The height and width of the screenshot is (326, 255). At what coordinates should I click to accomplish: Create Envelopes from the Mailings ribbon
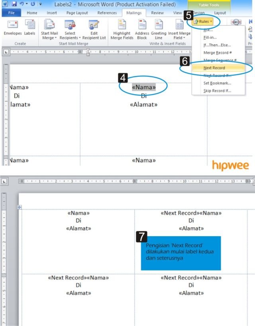tap(13, 28)
